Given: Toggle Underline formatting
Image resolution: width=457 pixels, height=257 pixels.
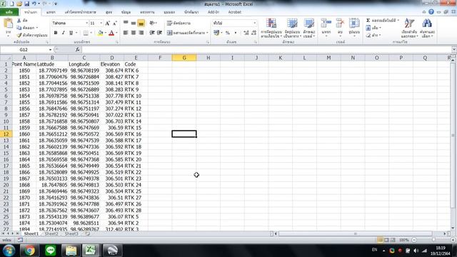Looking at the screenshot, I should (x=71, y=33).
